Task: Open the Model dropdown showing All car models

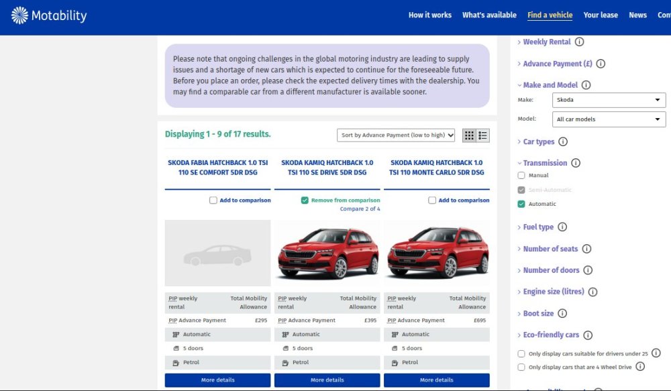Action: pos(609,119)
